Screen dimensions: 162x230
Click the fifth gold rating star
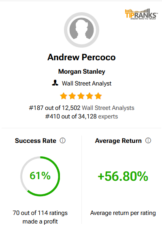pyautogui.click(x=98, y=96)
